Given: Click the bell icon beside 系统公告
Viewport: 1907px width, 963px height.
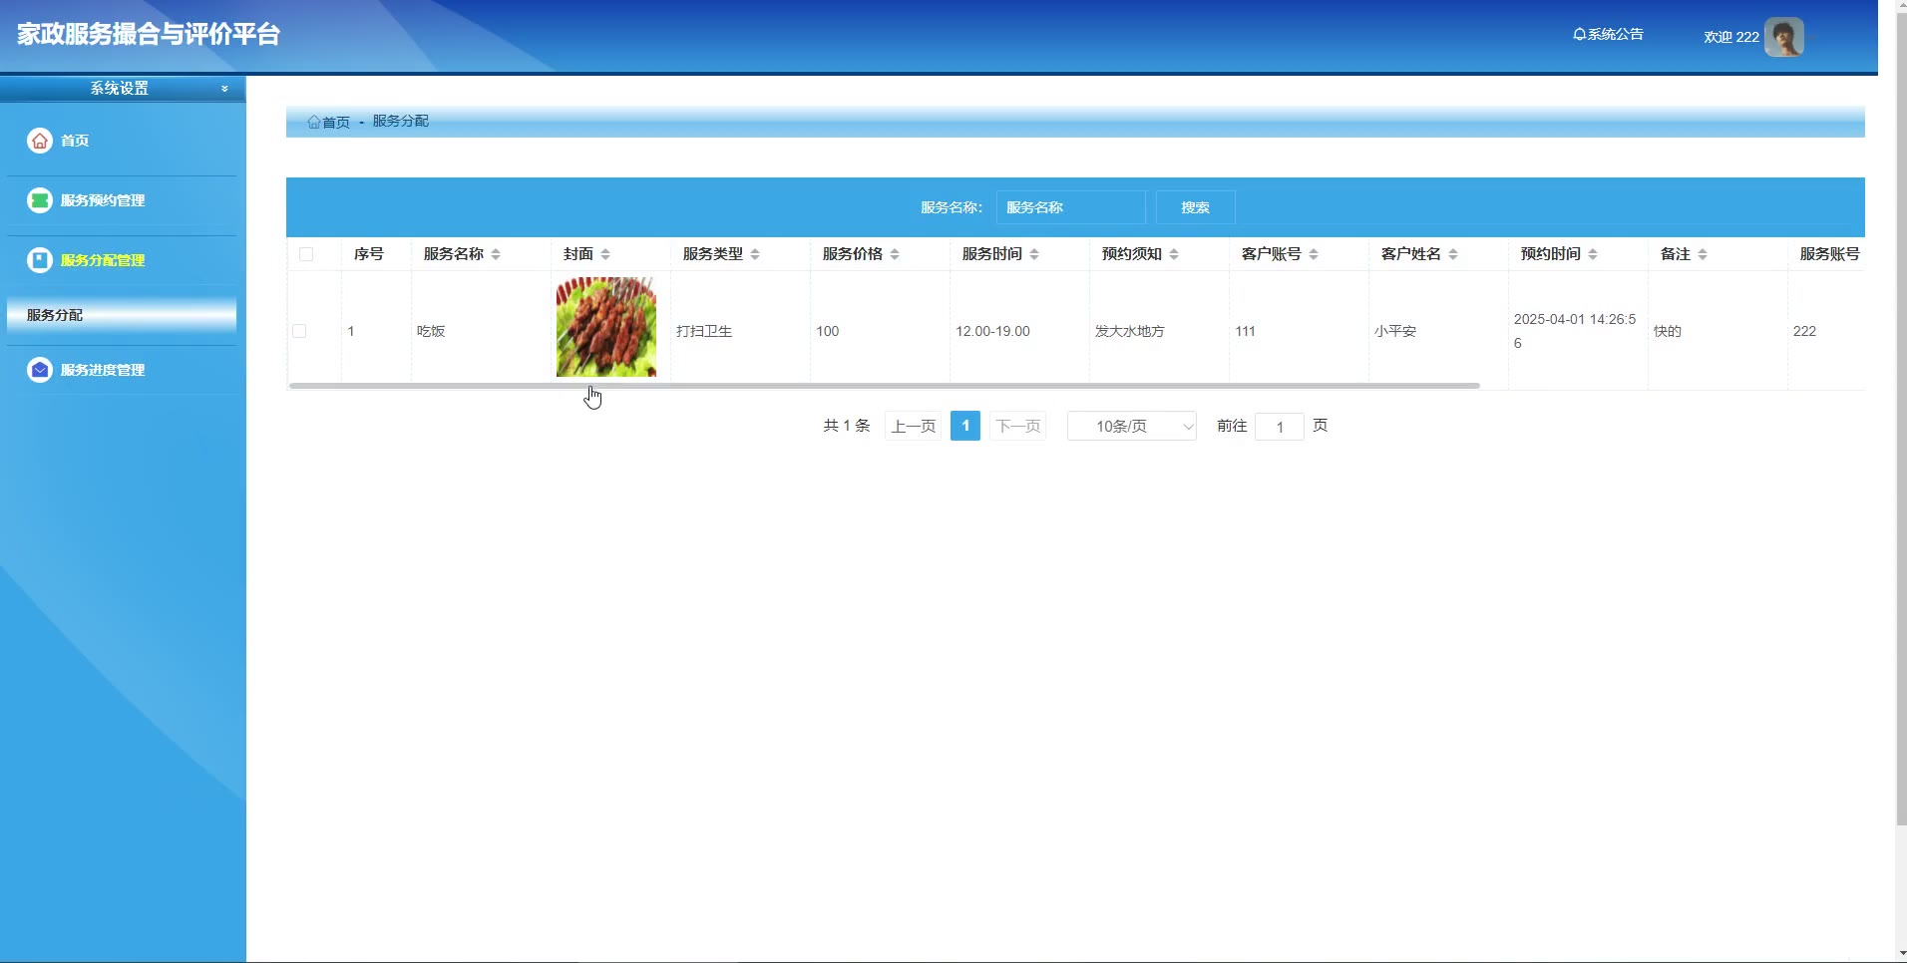Looking at the screenshot, I should click(x=1579, y=34).
